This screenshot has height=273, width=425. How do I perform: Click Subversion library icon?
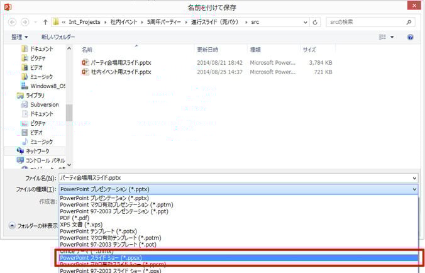[x=25, y=104]
